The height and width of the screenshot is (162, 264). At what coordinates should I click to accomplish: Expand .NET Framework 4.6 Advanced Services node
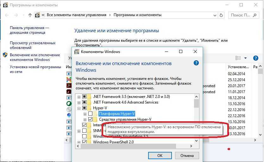[x=79, y=103]
